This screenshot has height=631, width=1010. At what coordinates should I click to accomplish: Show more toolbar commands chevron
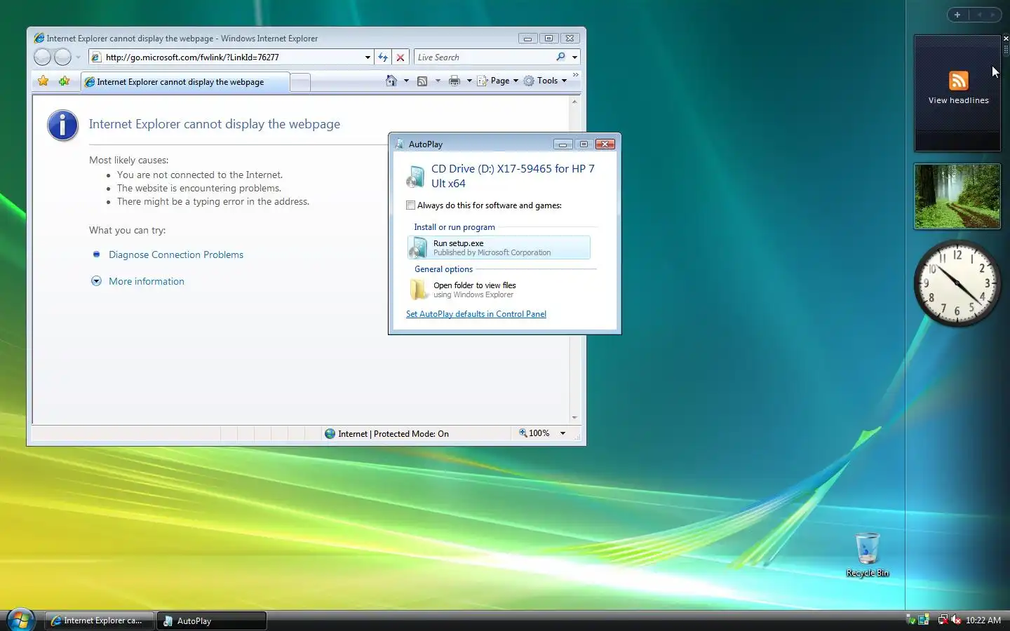(x=576, y=75)
